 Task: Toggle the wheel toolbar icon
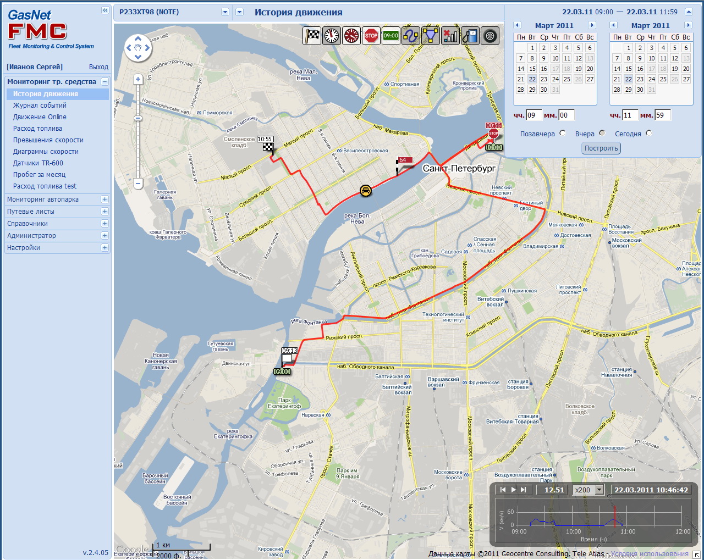pos(490,36)
